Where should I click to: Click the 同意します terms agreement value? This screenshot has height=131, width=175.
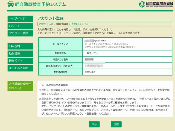(x=90, y=72)
